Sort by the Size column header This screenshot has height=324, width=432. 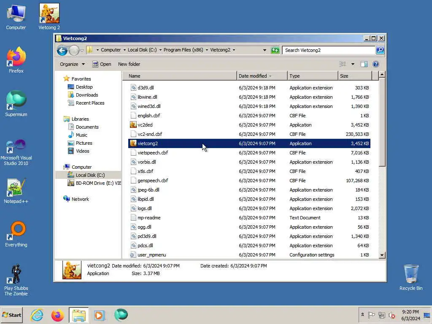355,76
